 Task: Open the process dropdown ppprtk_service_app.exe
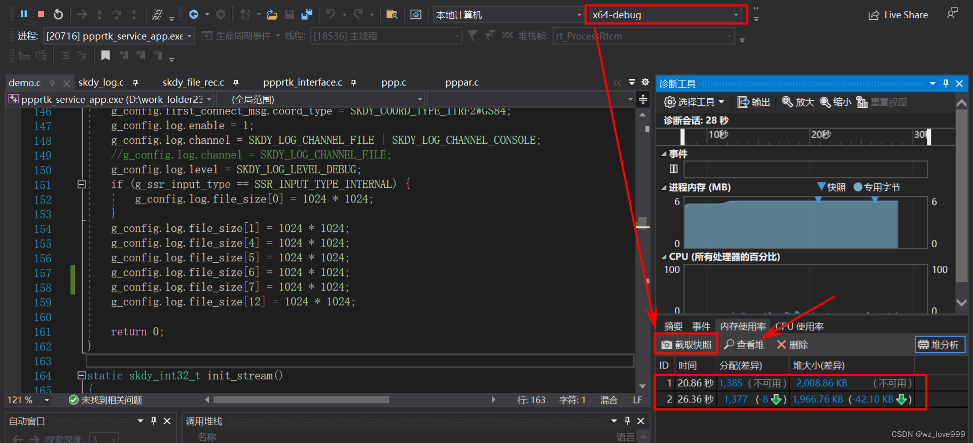[119, 36]
